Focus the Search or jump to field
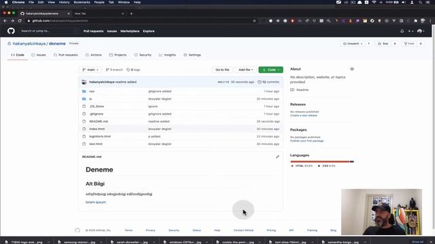This screenshot has height=244, width=435. [x=48, y=31]
